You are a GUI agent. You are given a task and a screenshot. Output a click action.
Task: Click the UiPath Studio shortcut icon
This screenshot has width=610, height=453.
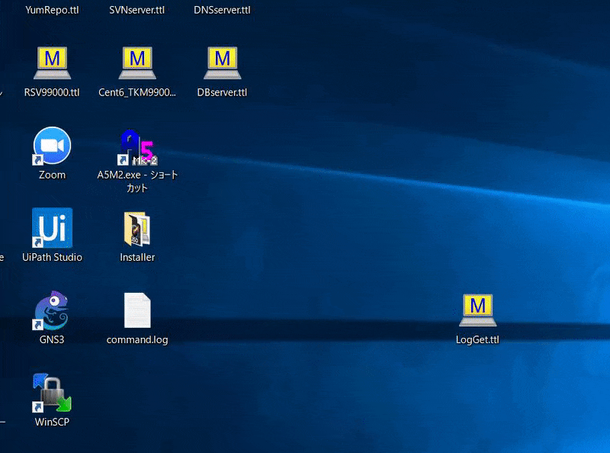point(52,228)
